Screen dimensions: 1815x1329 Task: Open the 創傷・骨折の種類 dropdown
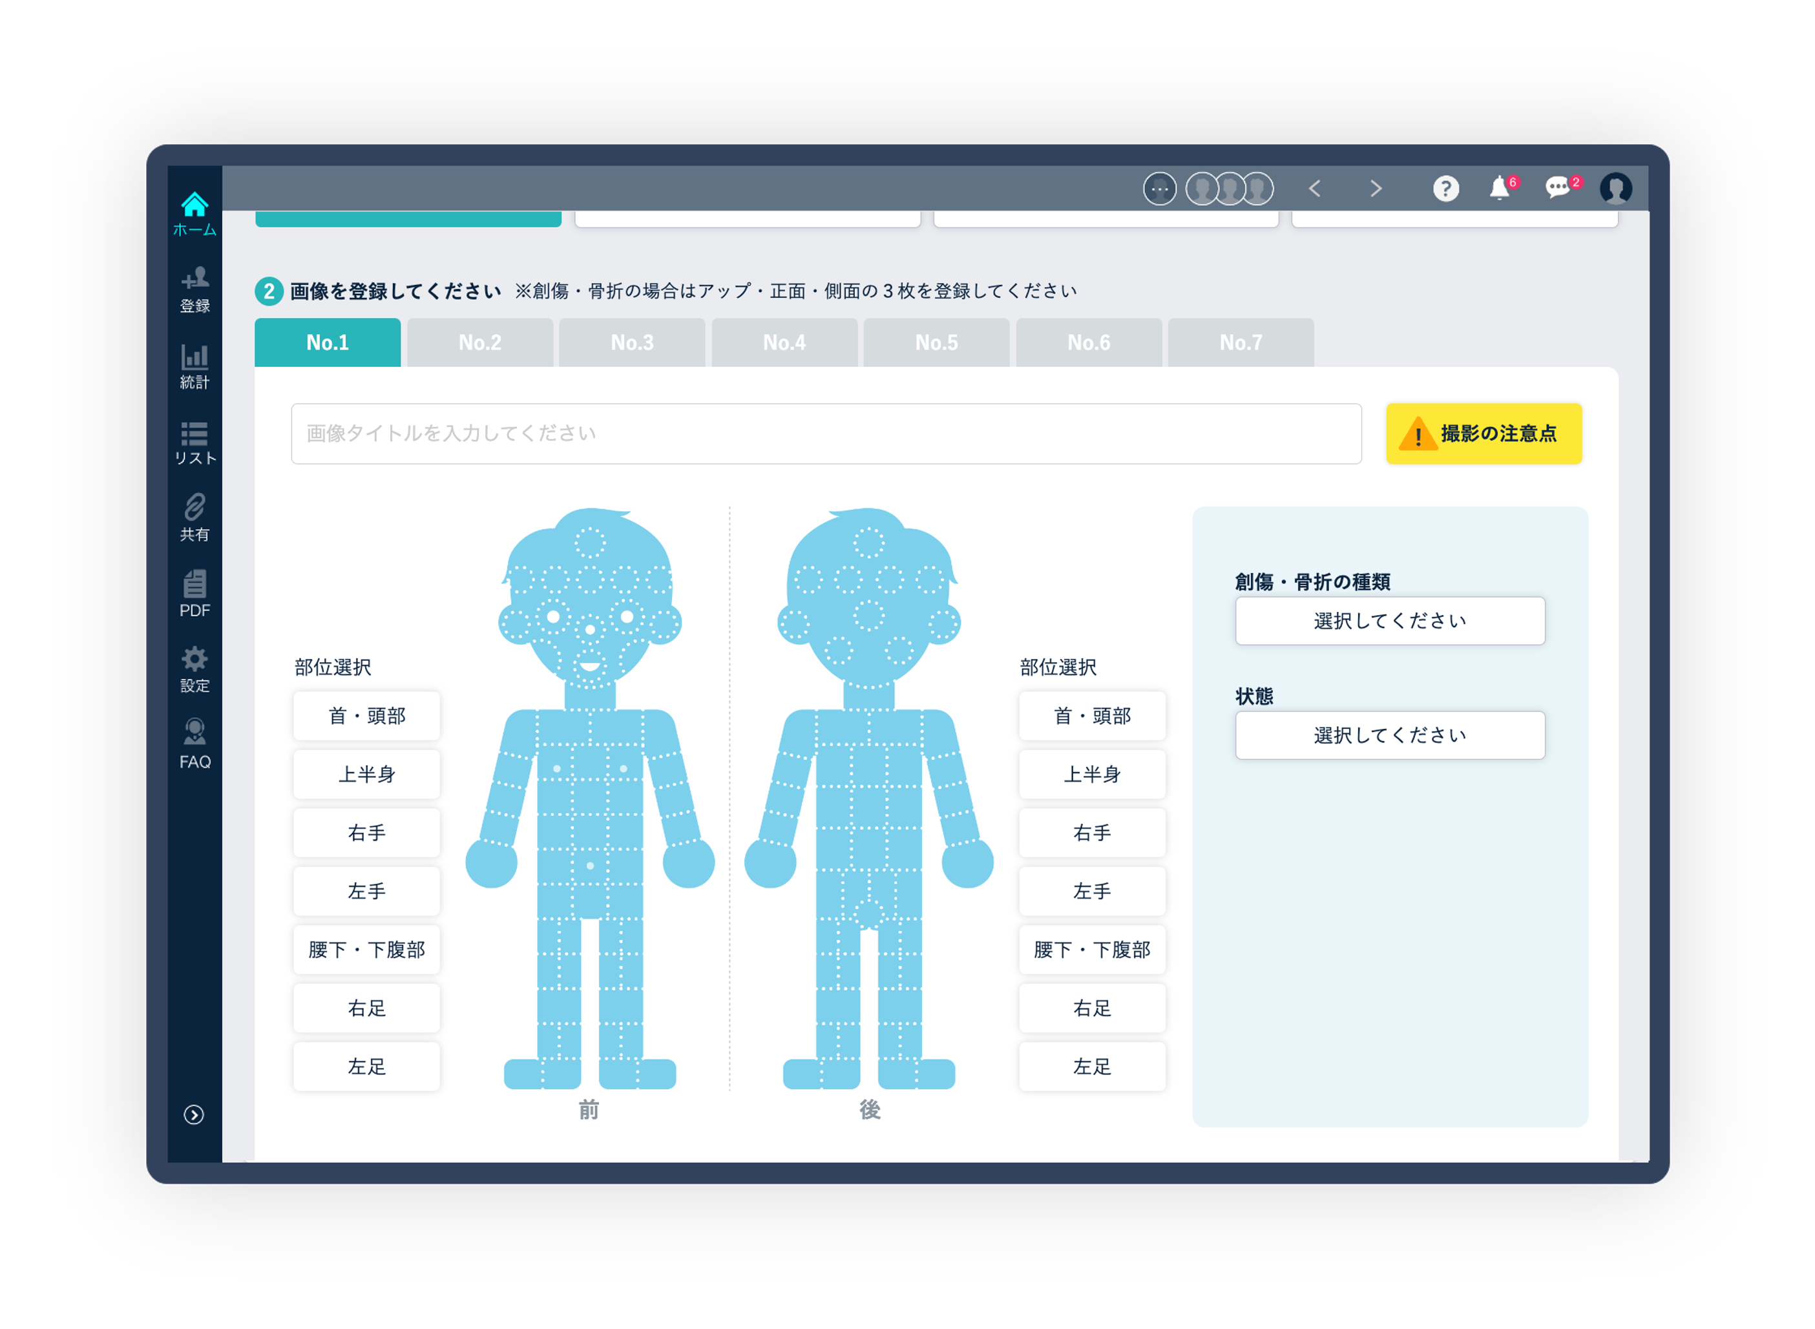(x=1390, y=621)
